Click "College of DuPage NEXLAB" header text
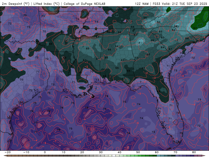The height and width of the screenshot is (157, 209). pyautogui.click(x=84, y=4)
